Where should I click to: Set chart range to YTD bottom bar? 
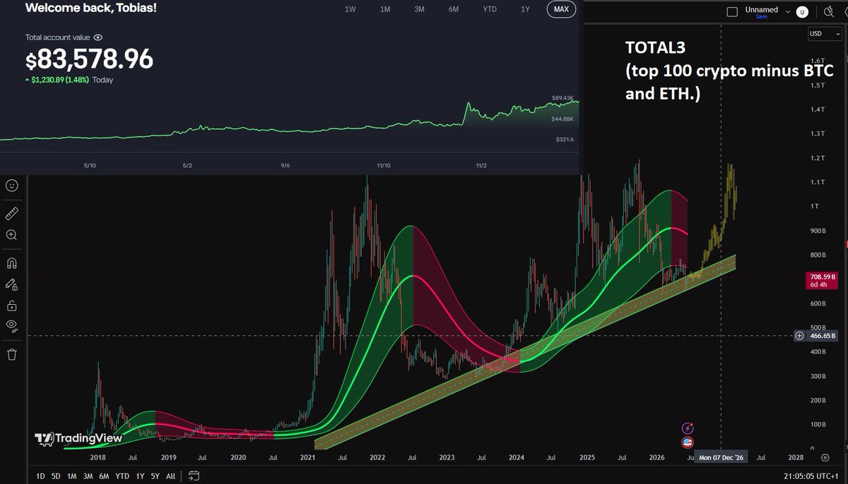point(122,476)
